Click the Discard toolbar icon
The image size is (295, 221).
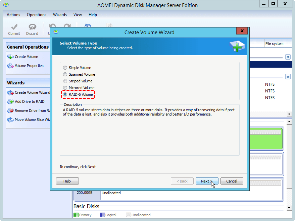32,27
